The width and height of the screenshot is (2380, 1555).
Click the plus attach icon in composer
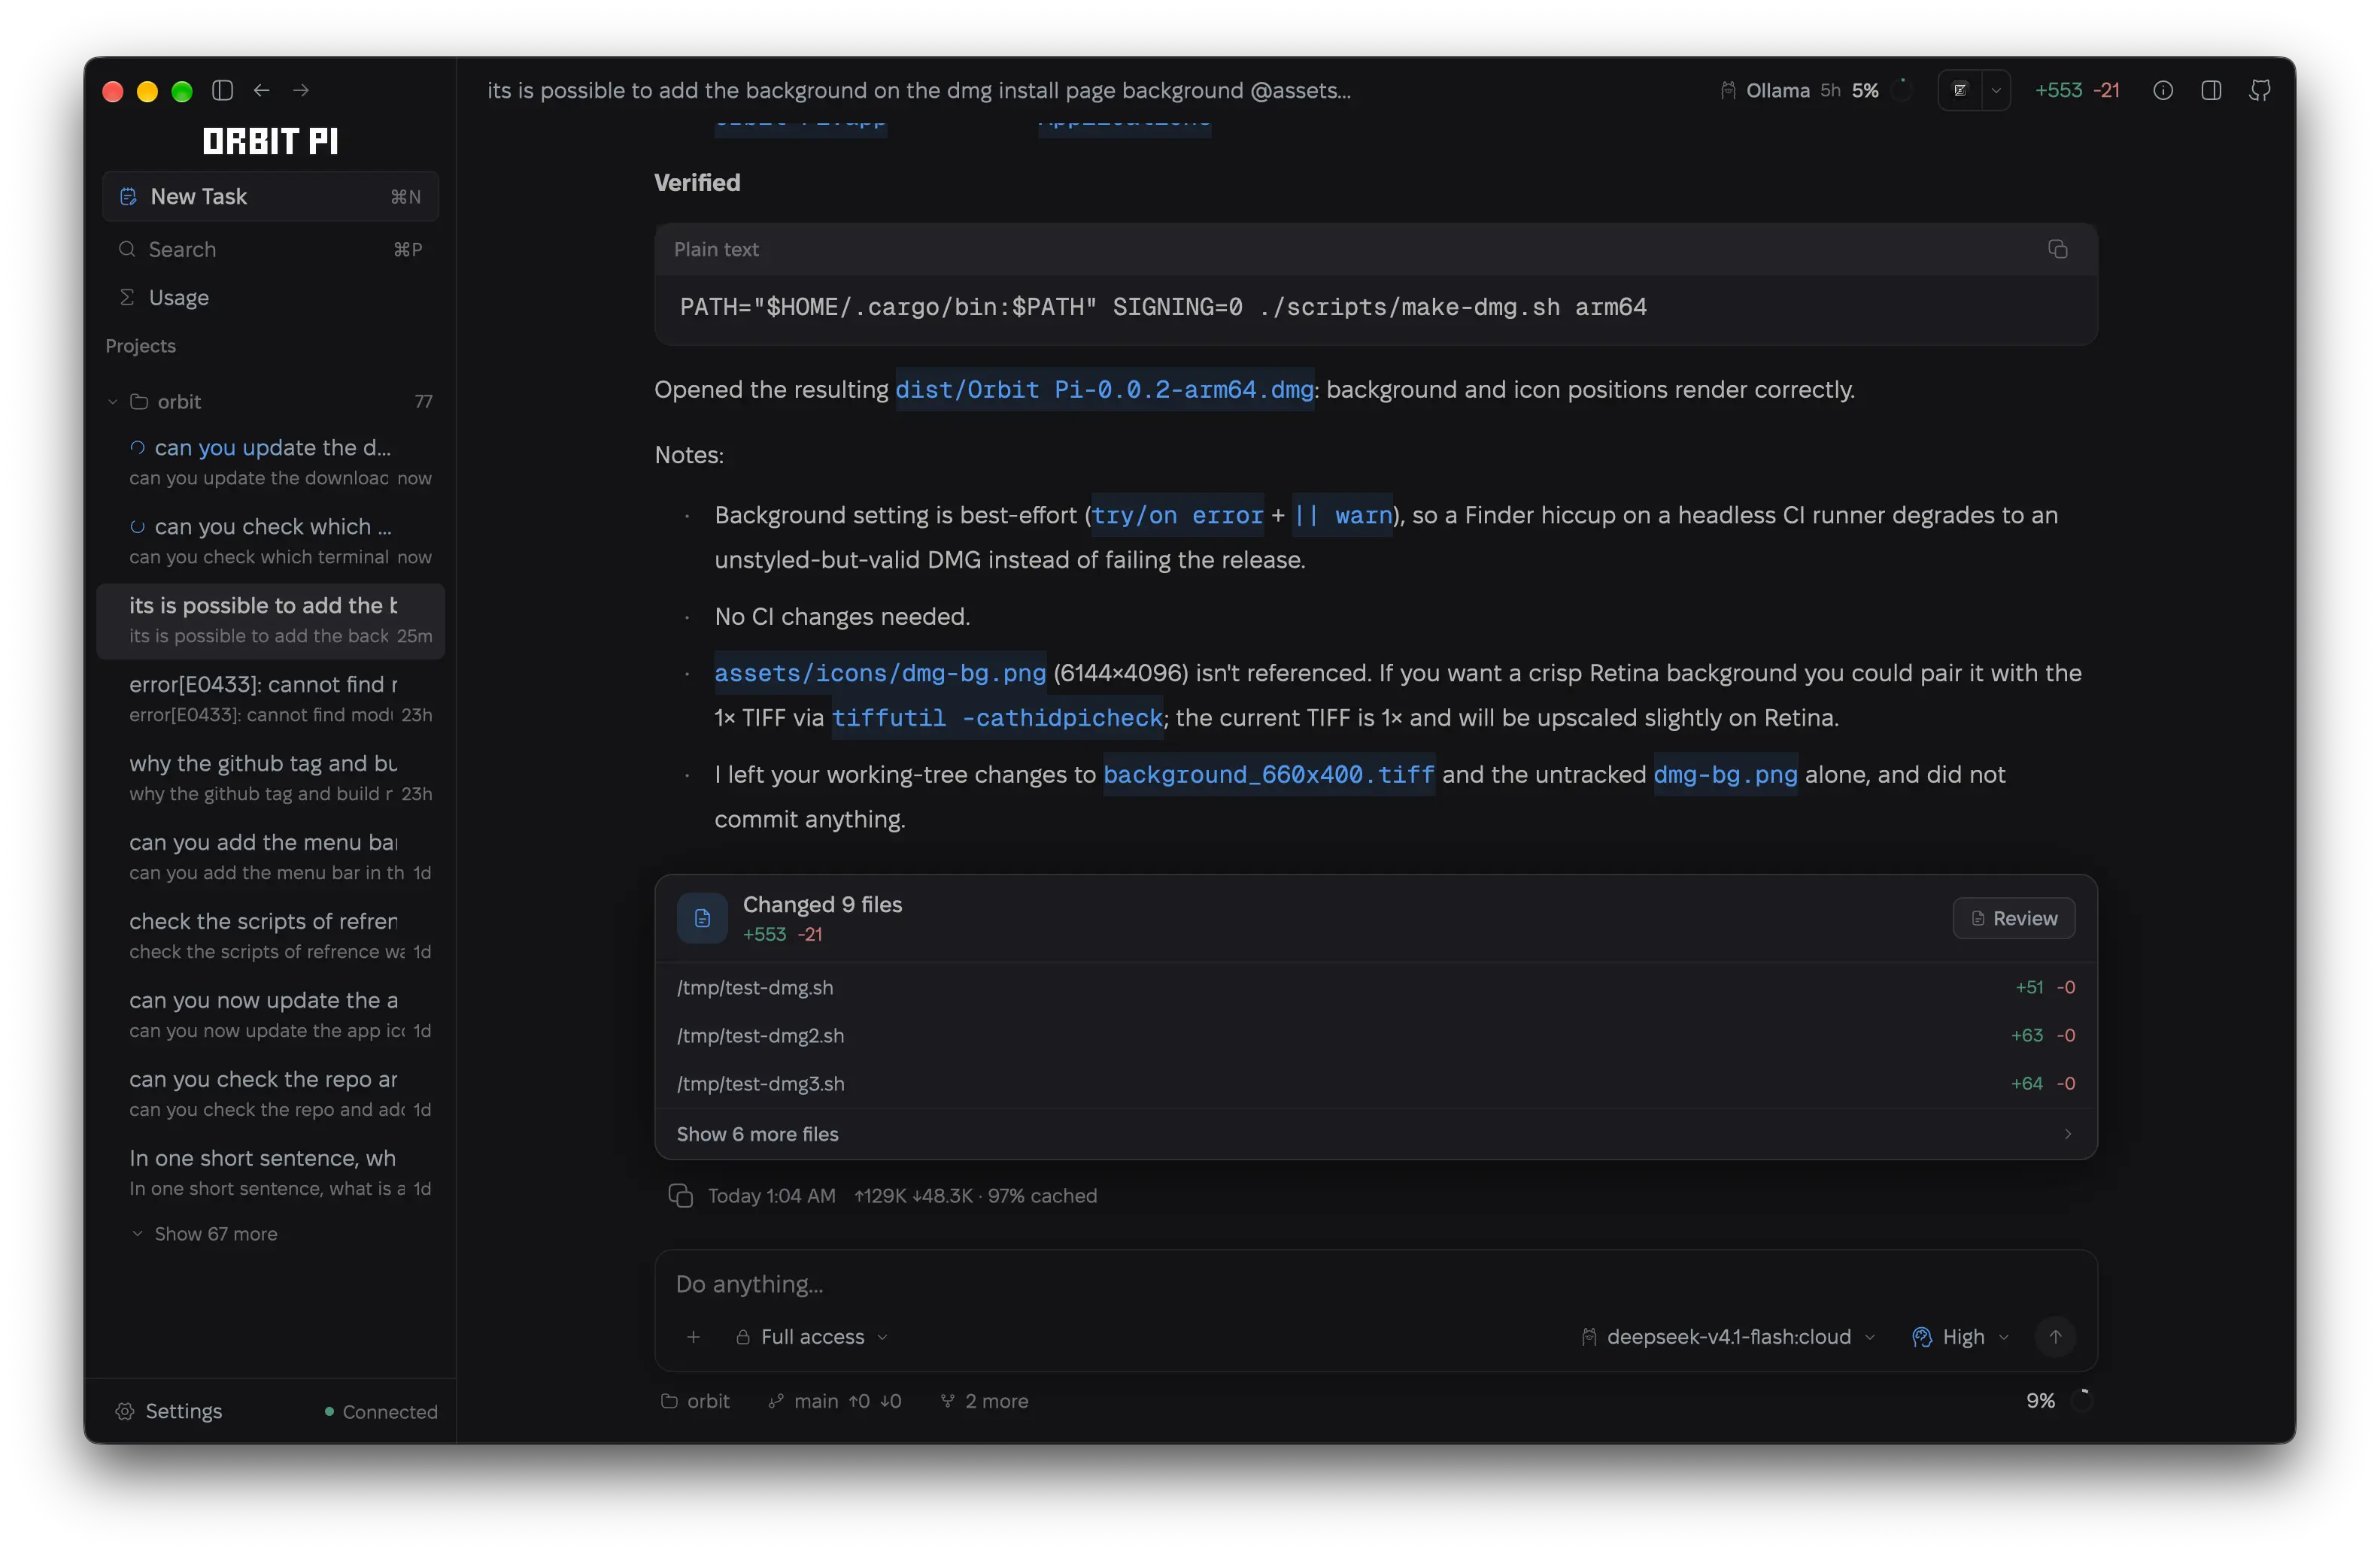click(x=694, y=1337)
